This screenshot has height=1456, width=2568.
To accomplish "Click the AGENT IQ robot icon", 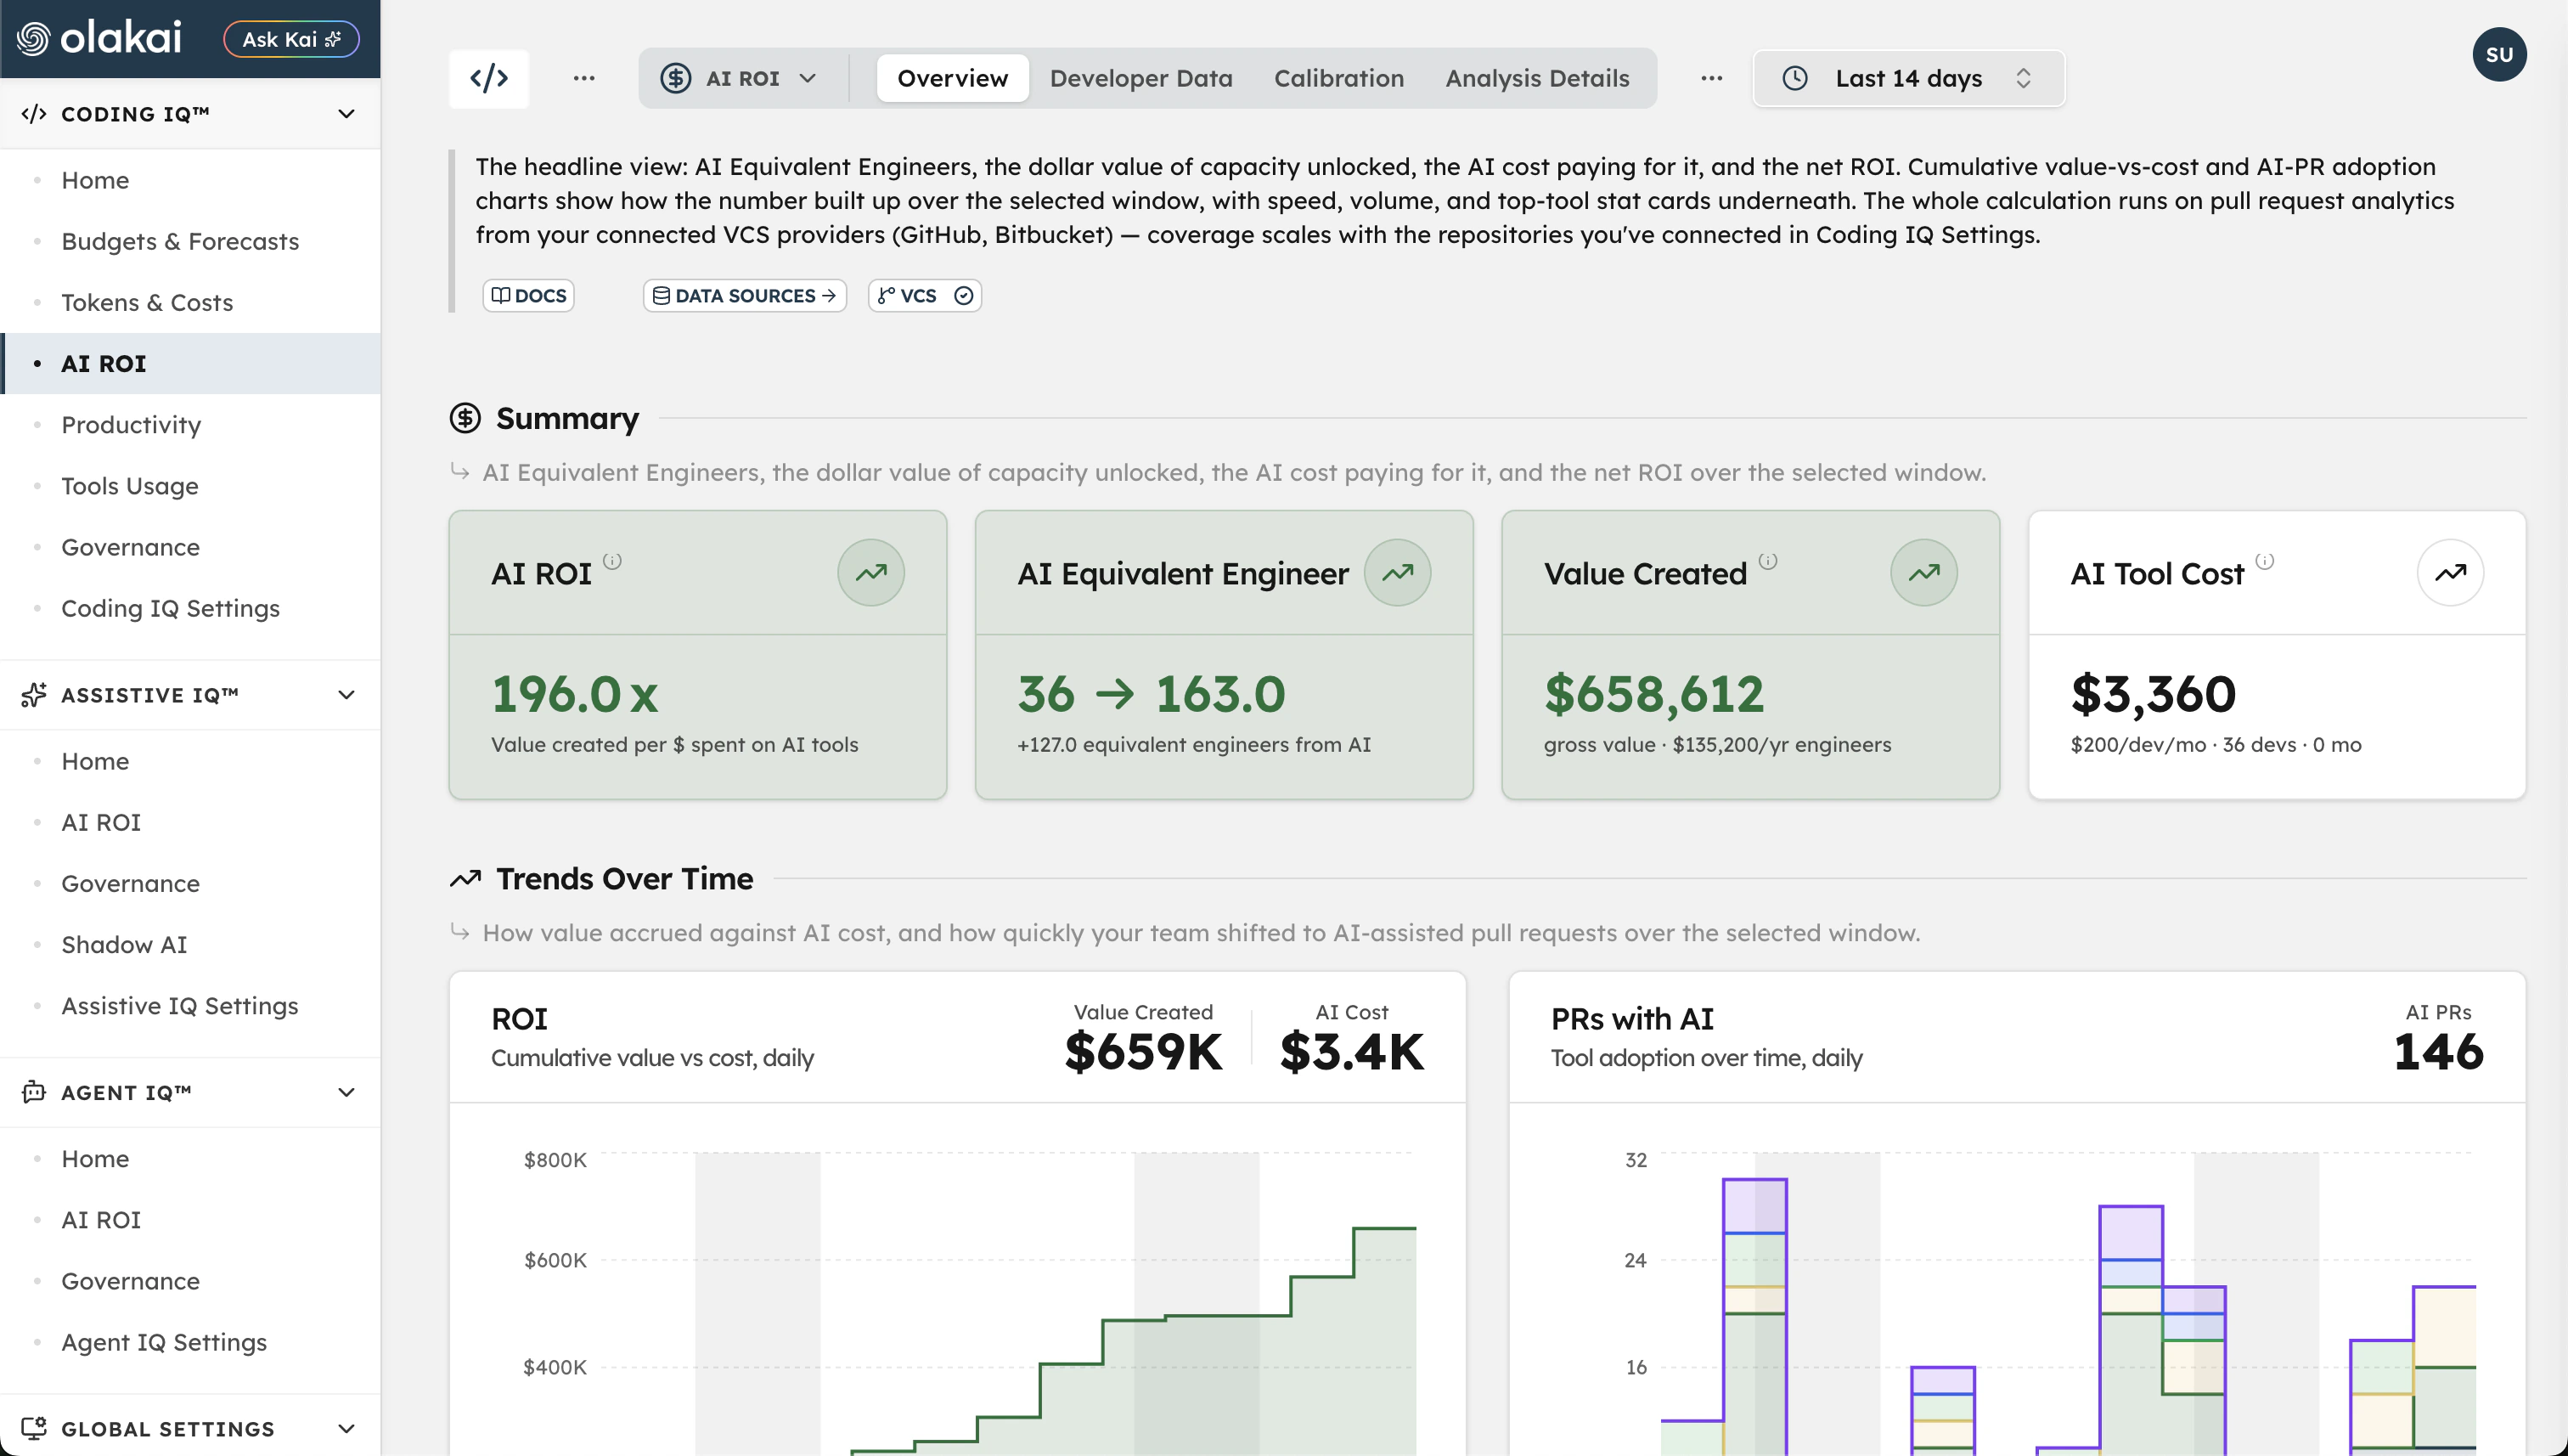I will [33, 1092].
